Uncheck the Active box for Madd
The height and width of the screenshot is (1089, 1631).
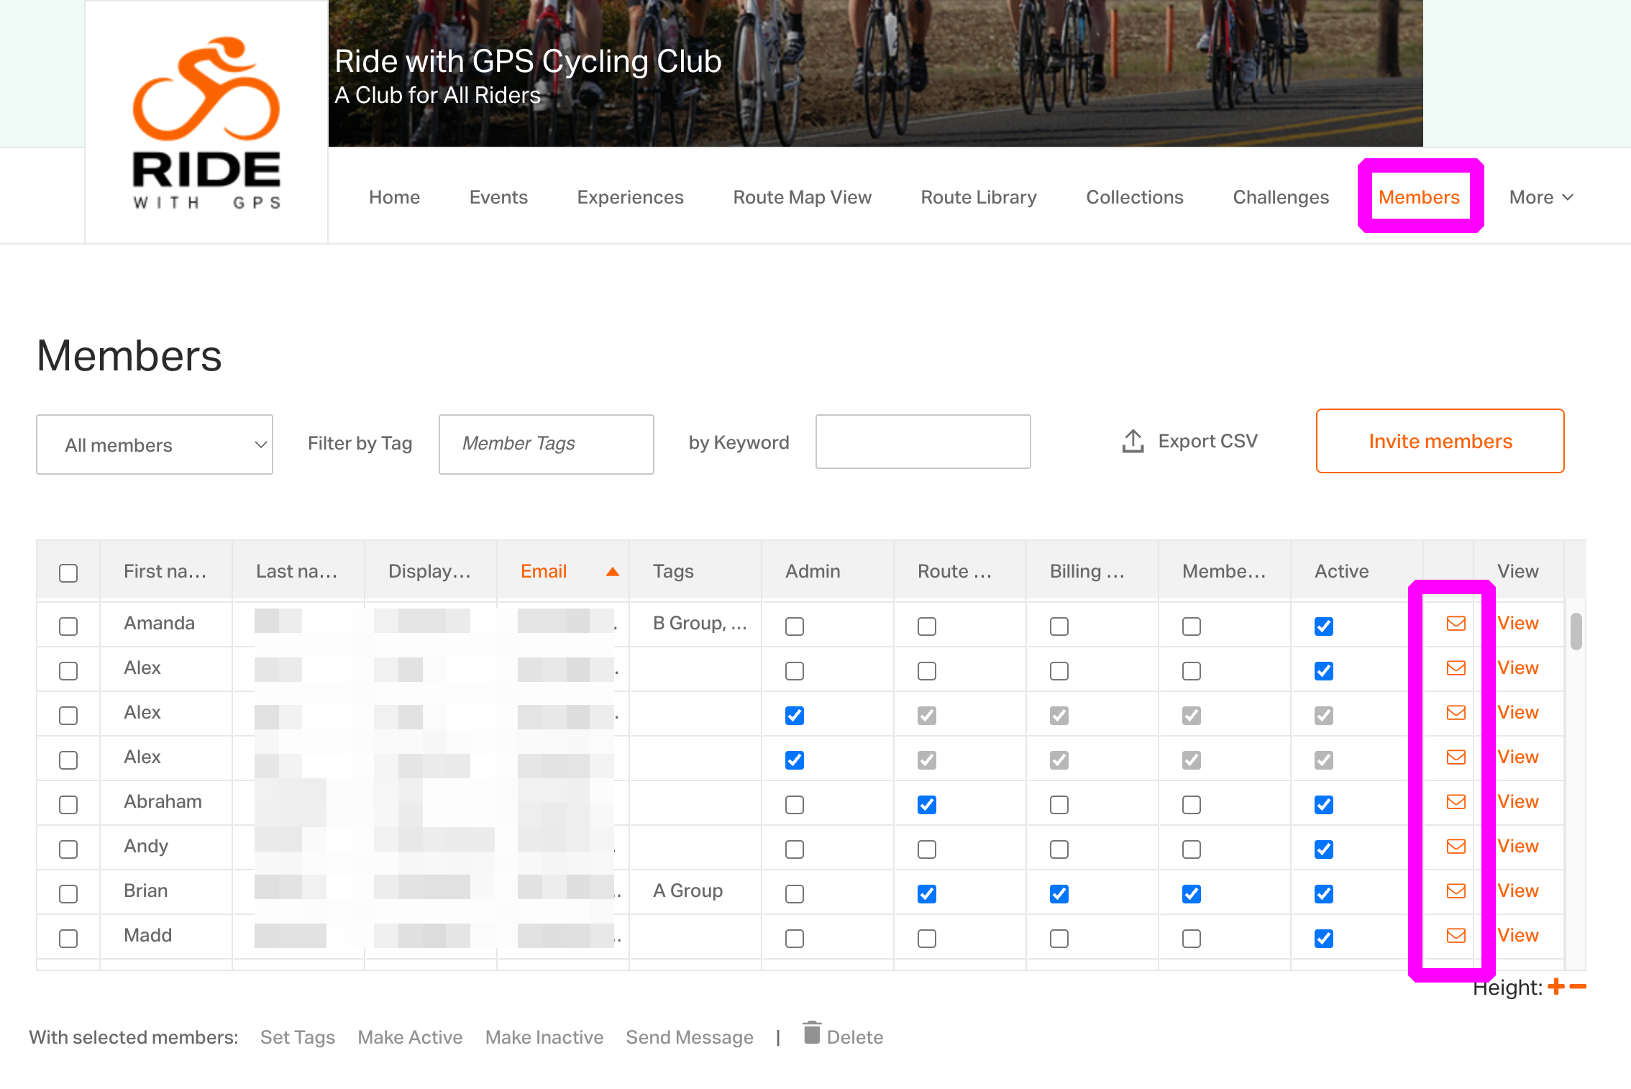pos(1324,938)
